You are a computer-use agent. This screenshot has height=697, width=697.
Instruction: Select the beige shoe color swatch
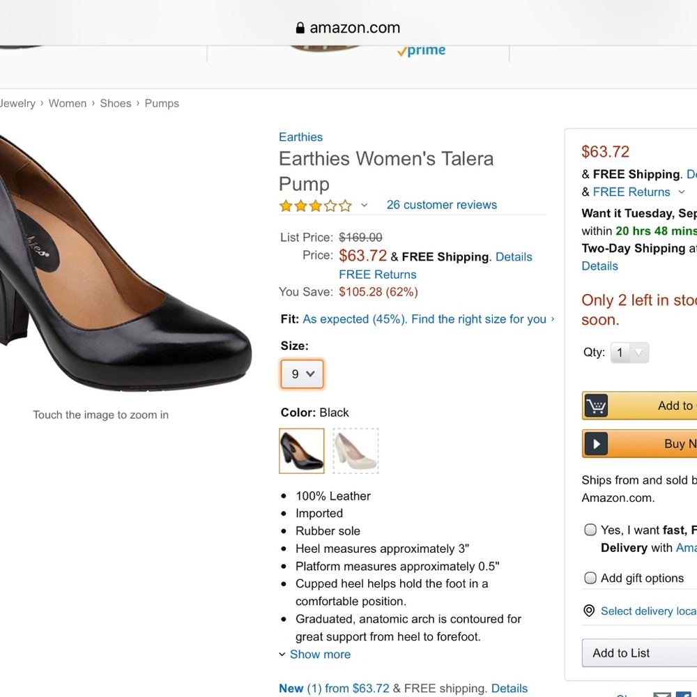point(355,451)
